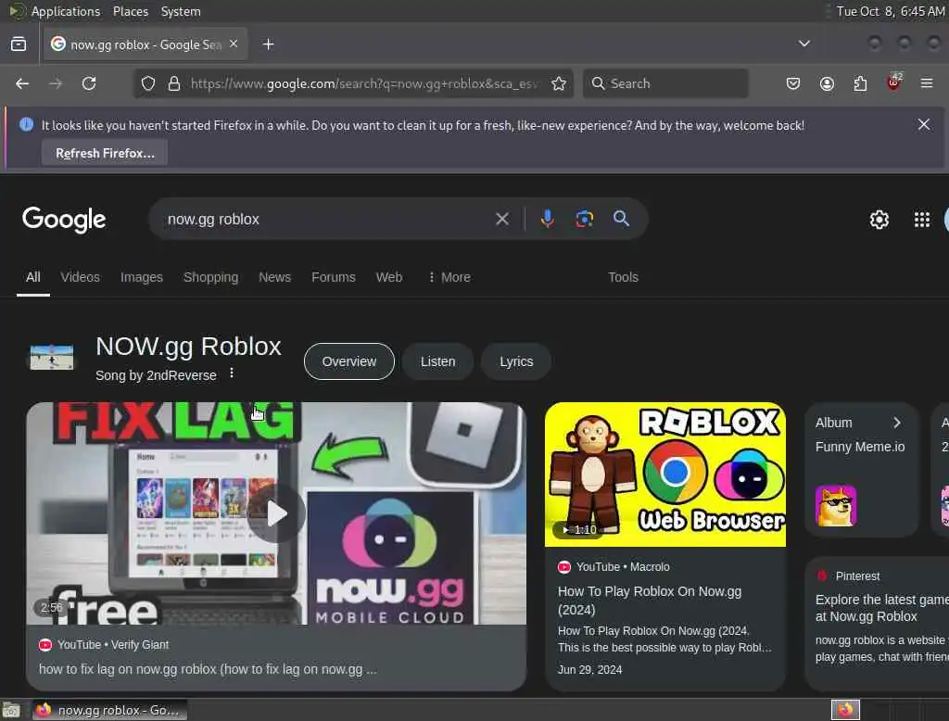This screenshot has width=949, height=721.
Task: Switch to Videos results tab
Action: coord(80,277)
